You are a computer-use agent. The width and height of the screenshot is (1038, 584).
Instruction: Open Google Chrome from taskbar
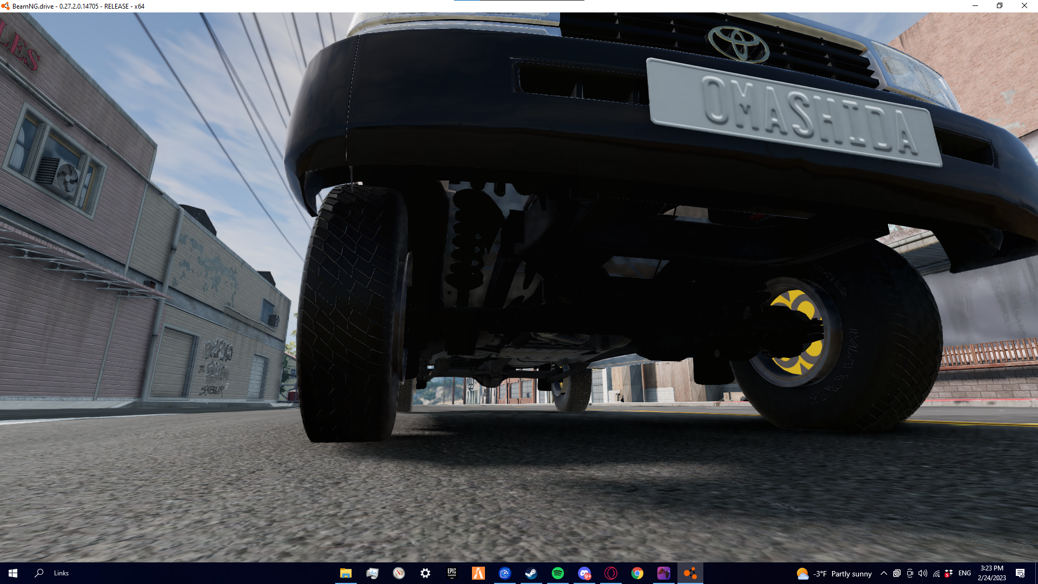click(x=637, y=573)
